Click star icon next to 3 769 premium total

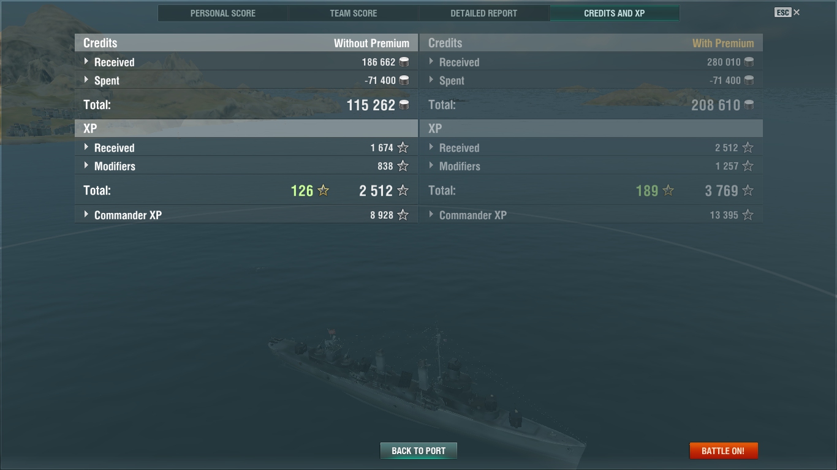coord(748,190)
